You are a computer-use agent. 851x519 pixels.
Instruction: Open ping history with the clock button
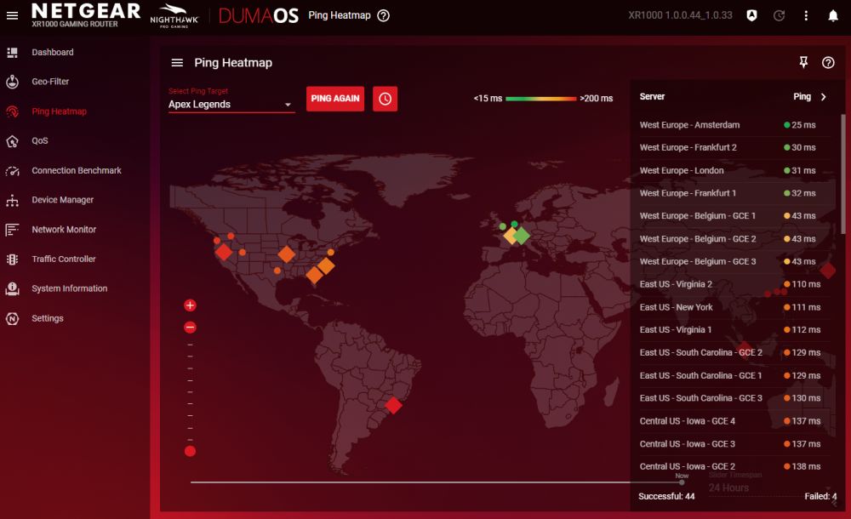[x=385, y=99]
